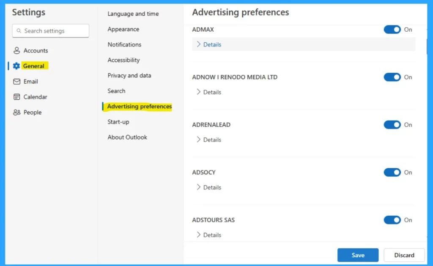Select the People category label

coord(33,112)
